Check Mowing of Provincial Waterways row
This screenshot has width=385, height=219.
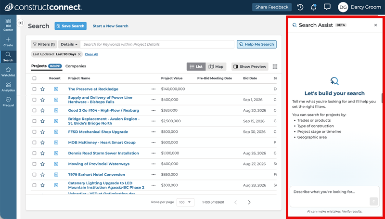pos(34,164)
